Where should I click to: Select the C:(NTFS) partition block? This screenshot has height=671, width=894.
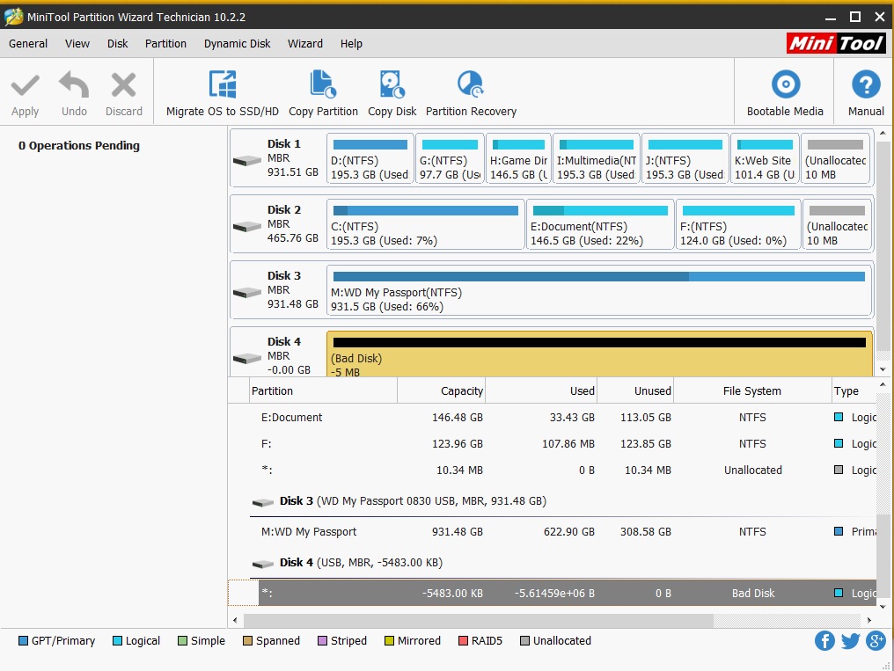click(425, 224)
